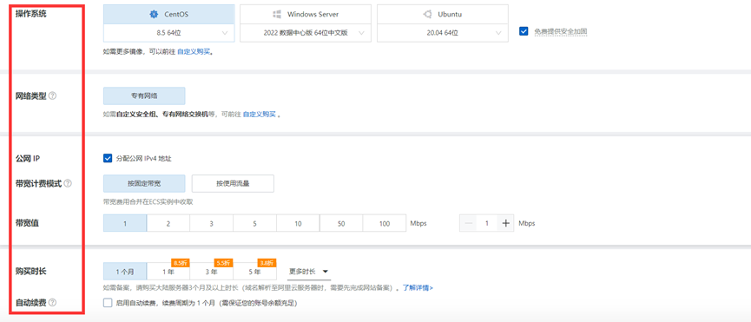Select 1 年 purchase duration

click(x=168, y=272)
